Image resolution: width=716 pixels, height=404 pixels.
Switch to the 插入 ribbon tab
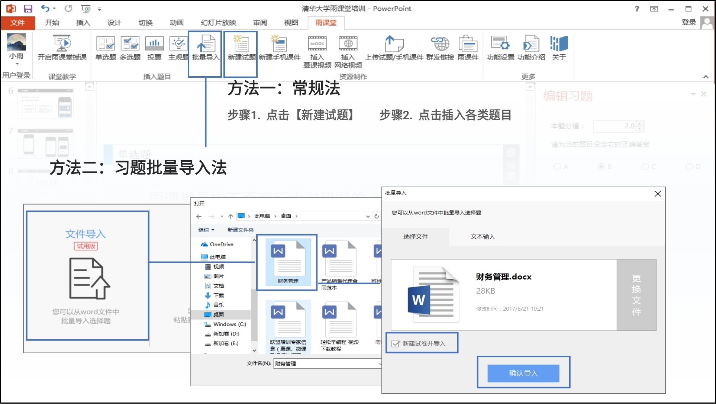coord(83,23)
